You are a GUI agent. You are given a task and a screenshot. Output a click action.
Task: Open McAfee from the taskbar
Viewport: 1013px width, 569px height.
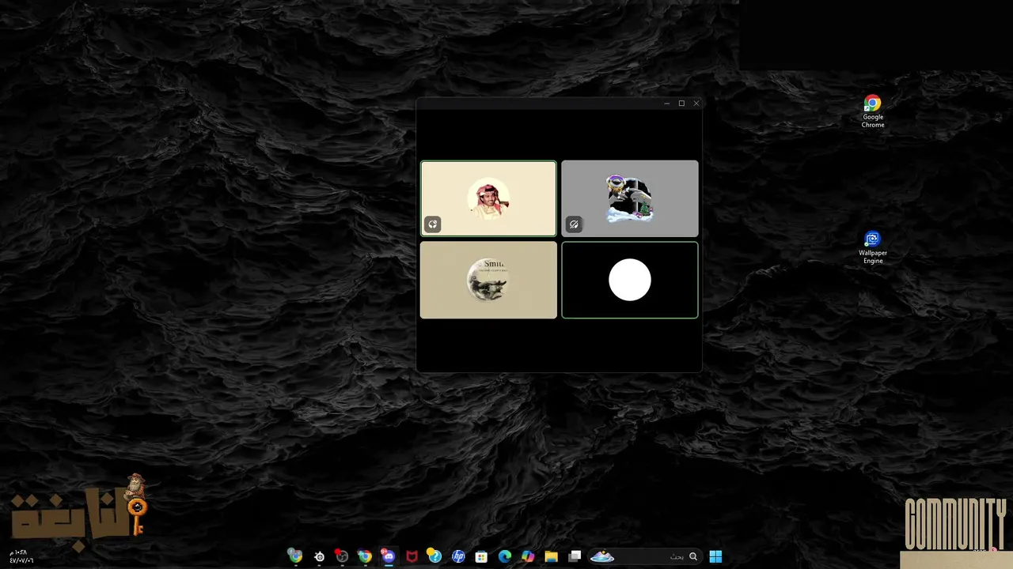click(412, 556)
